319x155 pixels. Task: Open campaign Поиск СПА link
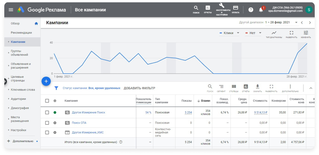coord(79,123)
